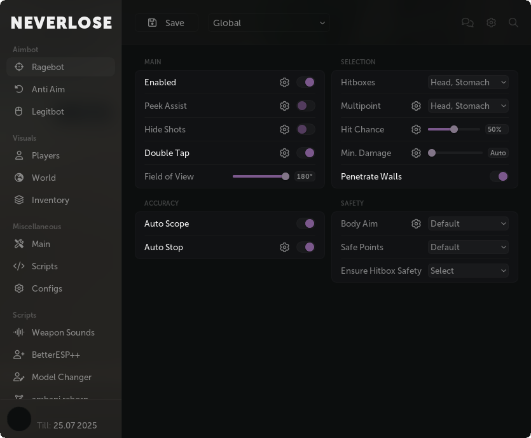This screenshot has height=438, width=531.
Task: Open Hit Chance gear settings
Action: 416,129
